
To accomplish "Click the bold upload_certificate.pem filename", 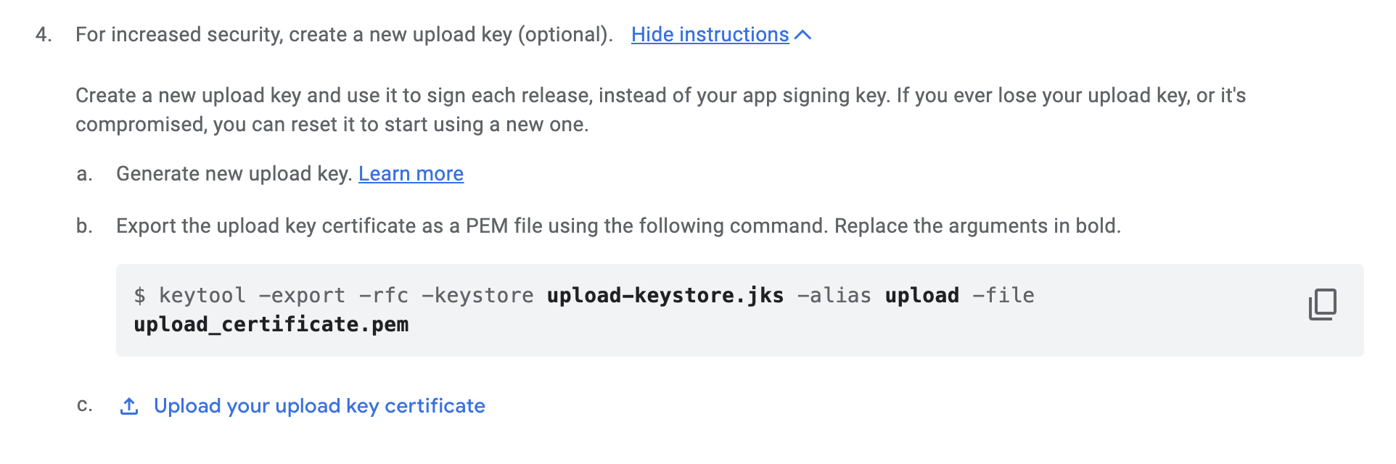I will [271, 325].
